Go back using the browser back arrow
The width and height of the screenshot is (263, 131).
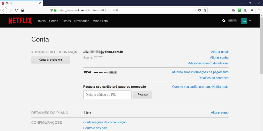click(4, 10)
